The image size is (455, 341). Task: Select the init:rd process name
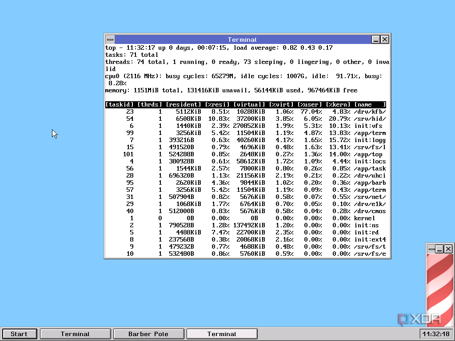pyautogui.click(x=367, y=232)
